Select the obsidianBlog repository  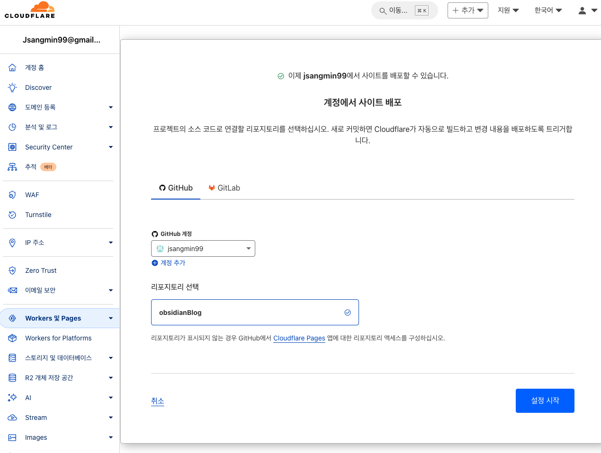coord(255,313)
